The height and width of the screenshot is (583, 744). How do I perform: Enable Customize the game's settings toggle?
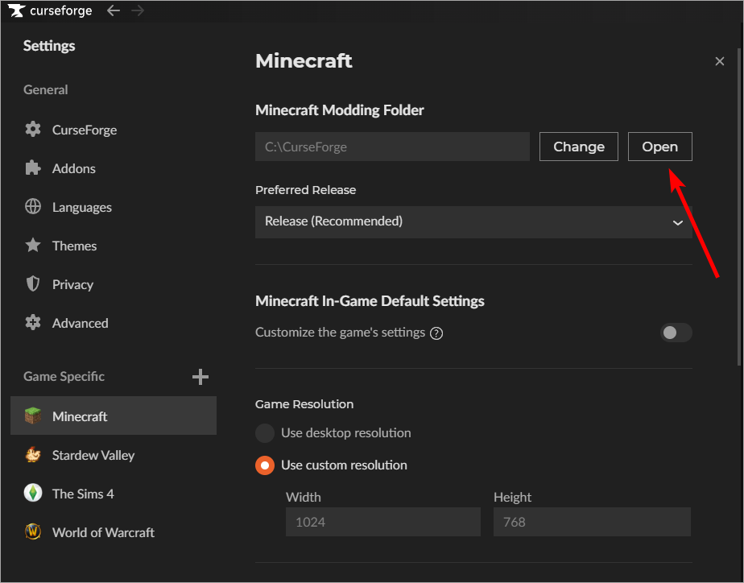click(676, 333)
